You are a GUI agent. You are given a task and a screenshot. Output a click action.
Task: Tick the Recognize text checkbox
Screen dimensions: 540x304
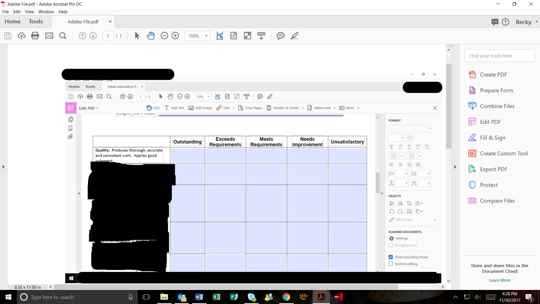(391, 245)
